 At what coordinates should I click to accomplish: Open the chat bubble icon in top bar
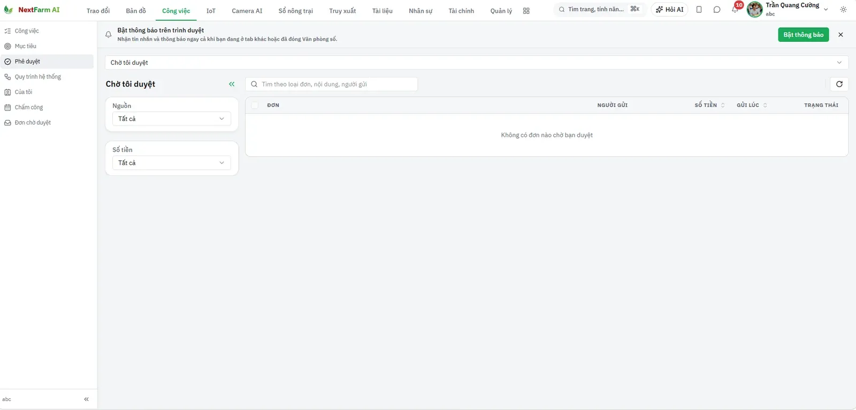717,10
